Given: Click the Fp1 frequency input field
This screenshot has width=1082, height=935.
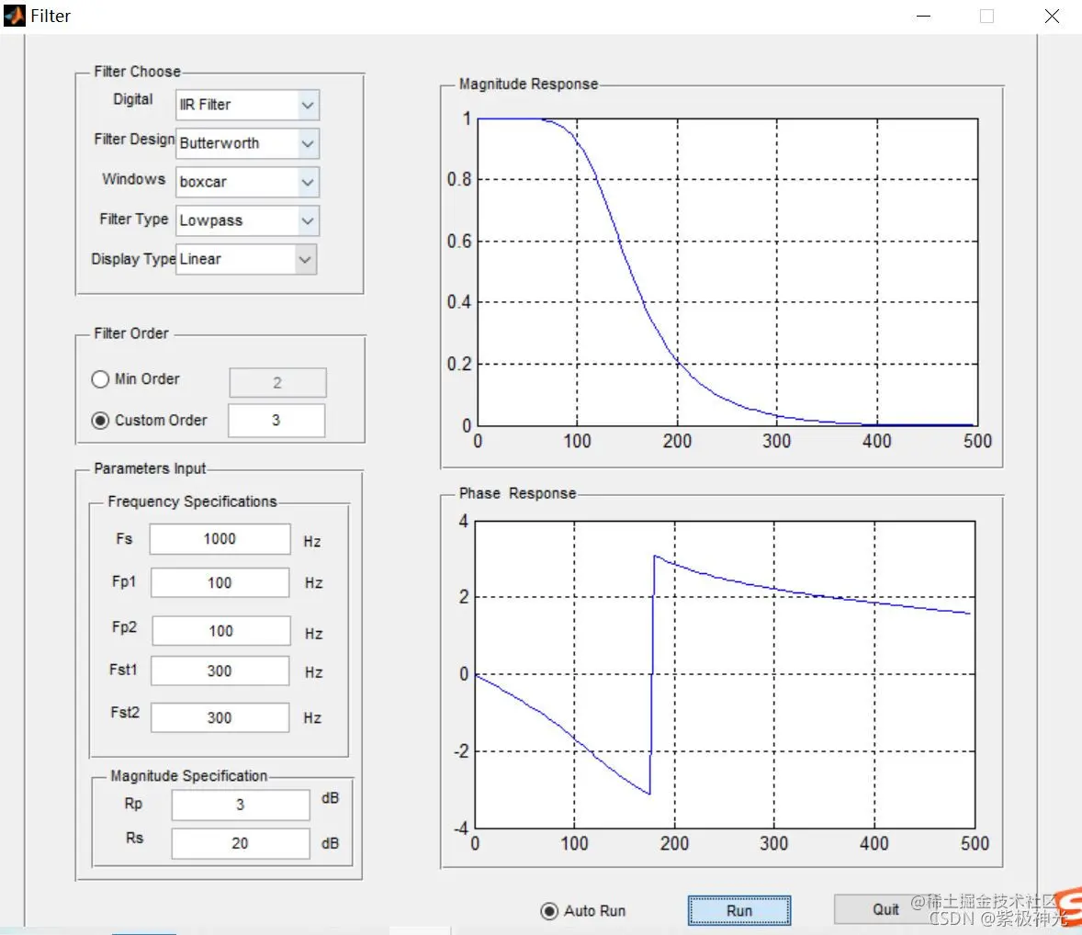Looking at the screenshot, I should point(220,583).
